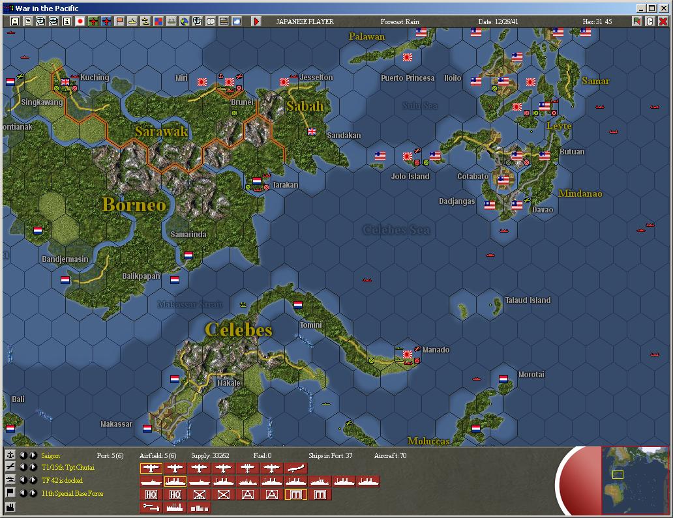Open the OP toolbar button
This screenshot has width=673, height=518.
click(x=210, y=21)
